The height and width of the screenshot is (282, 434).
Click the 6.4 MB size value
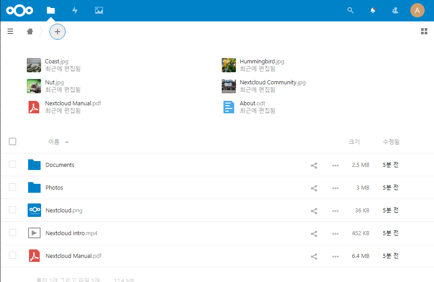pos(360,256)
